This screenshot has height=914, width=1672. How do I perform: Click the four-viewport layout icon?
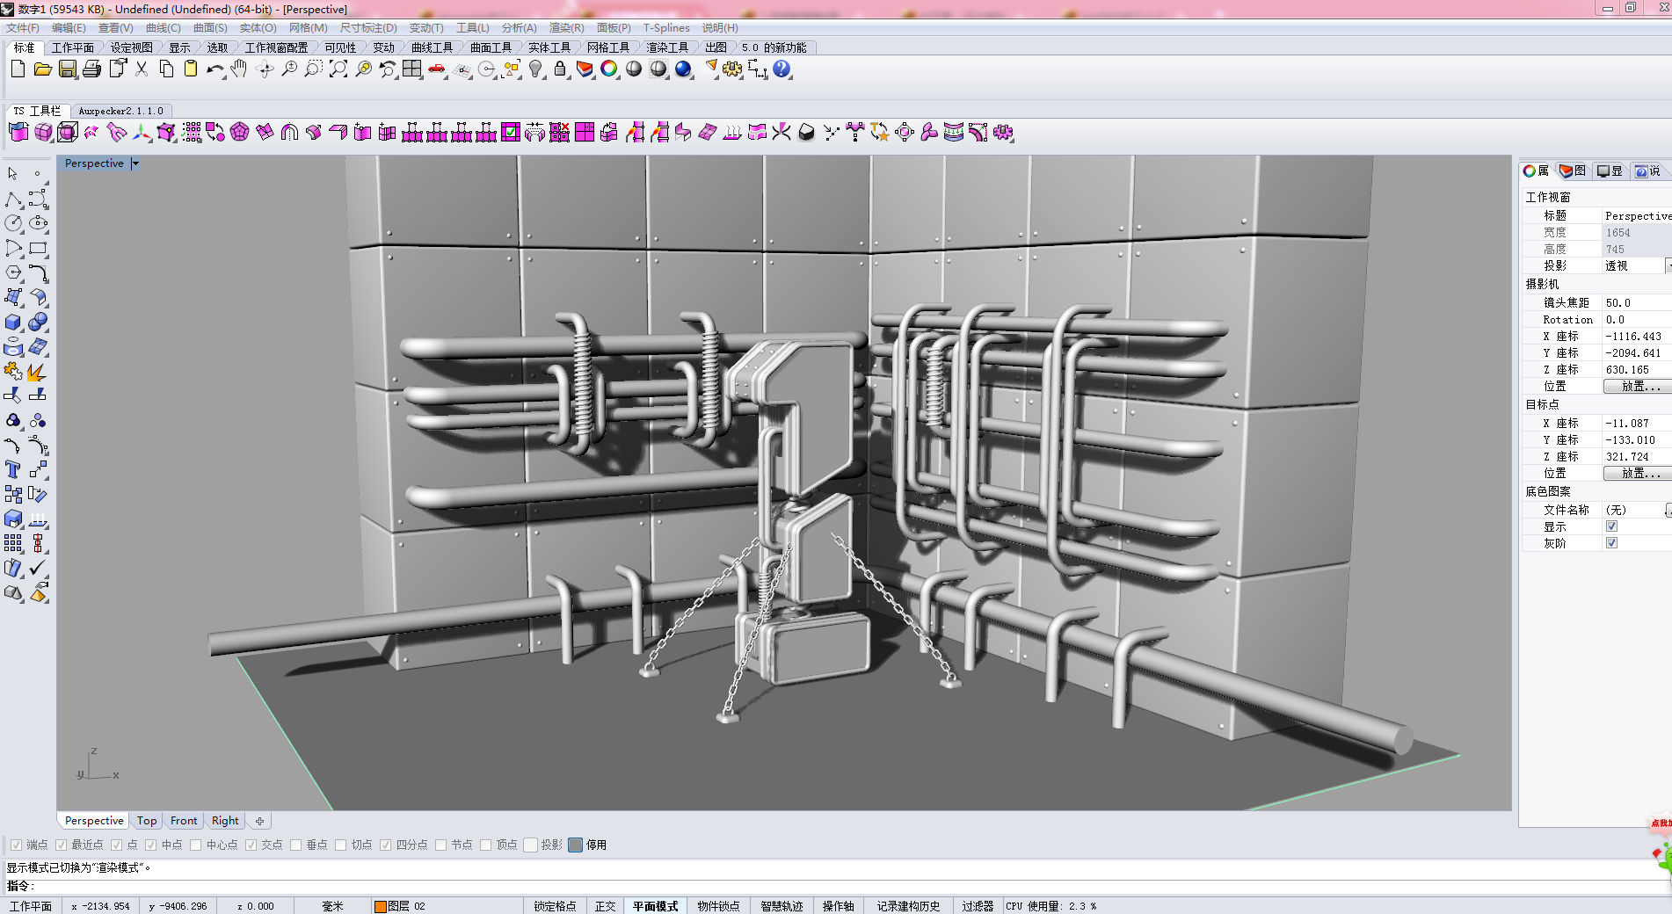tap(412, 69)
